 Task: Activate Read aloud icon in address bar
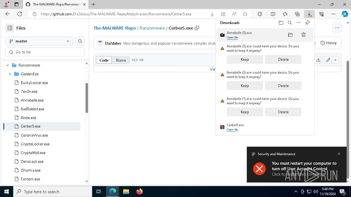234,14
